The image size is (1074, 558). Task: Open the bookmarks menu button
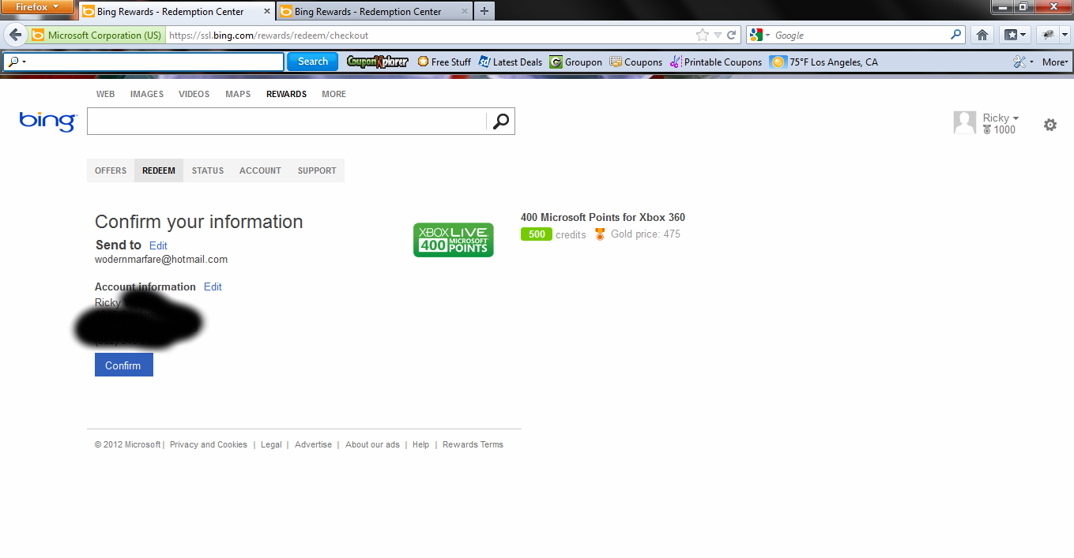(1015, 35)
